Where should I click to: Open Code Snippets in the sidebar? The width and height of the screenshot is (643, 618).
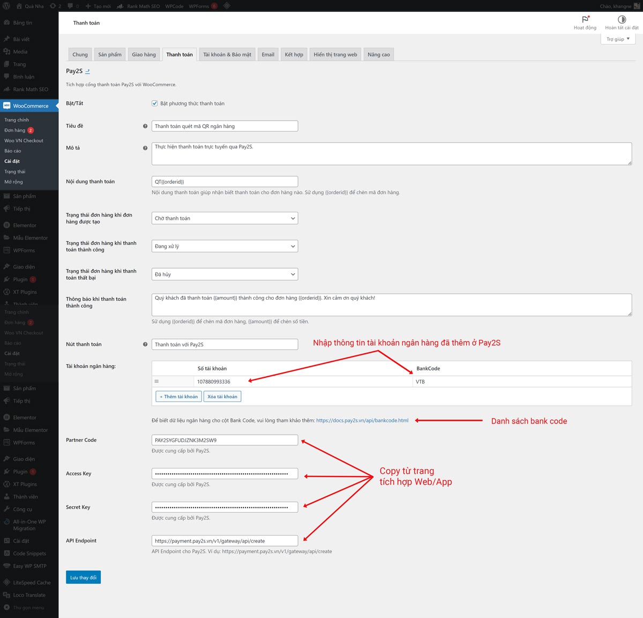coord(29,554)
